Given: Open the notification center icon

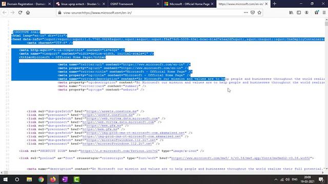Looking at the screenshot, I should click(x=321, y=179).
